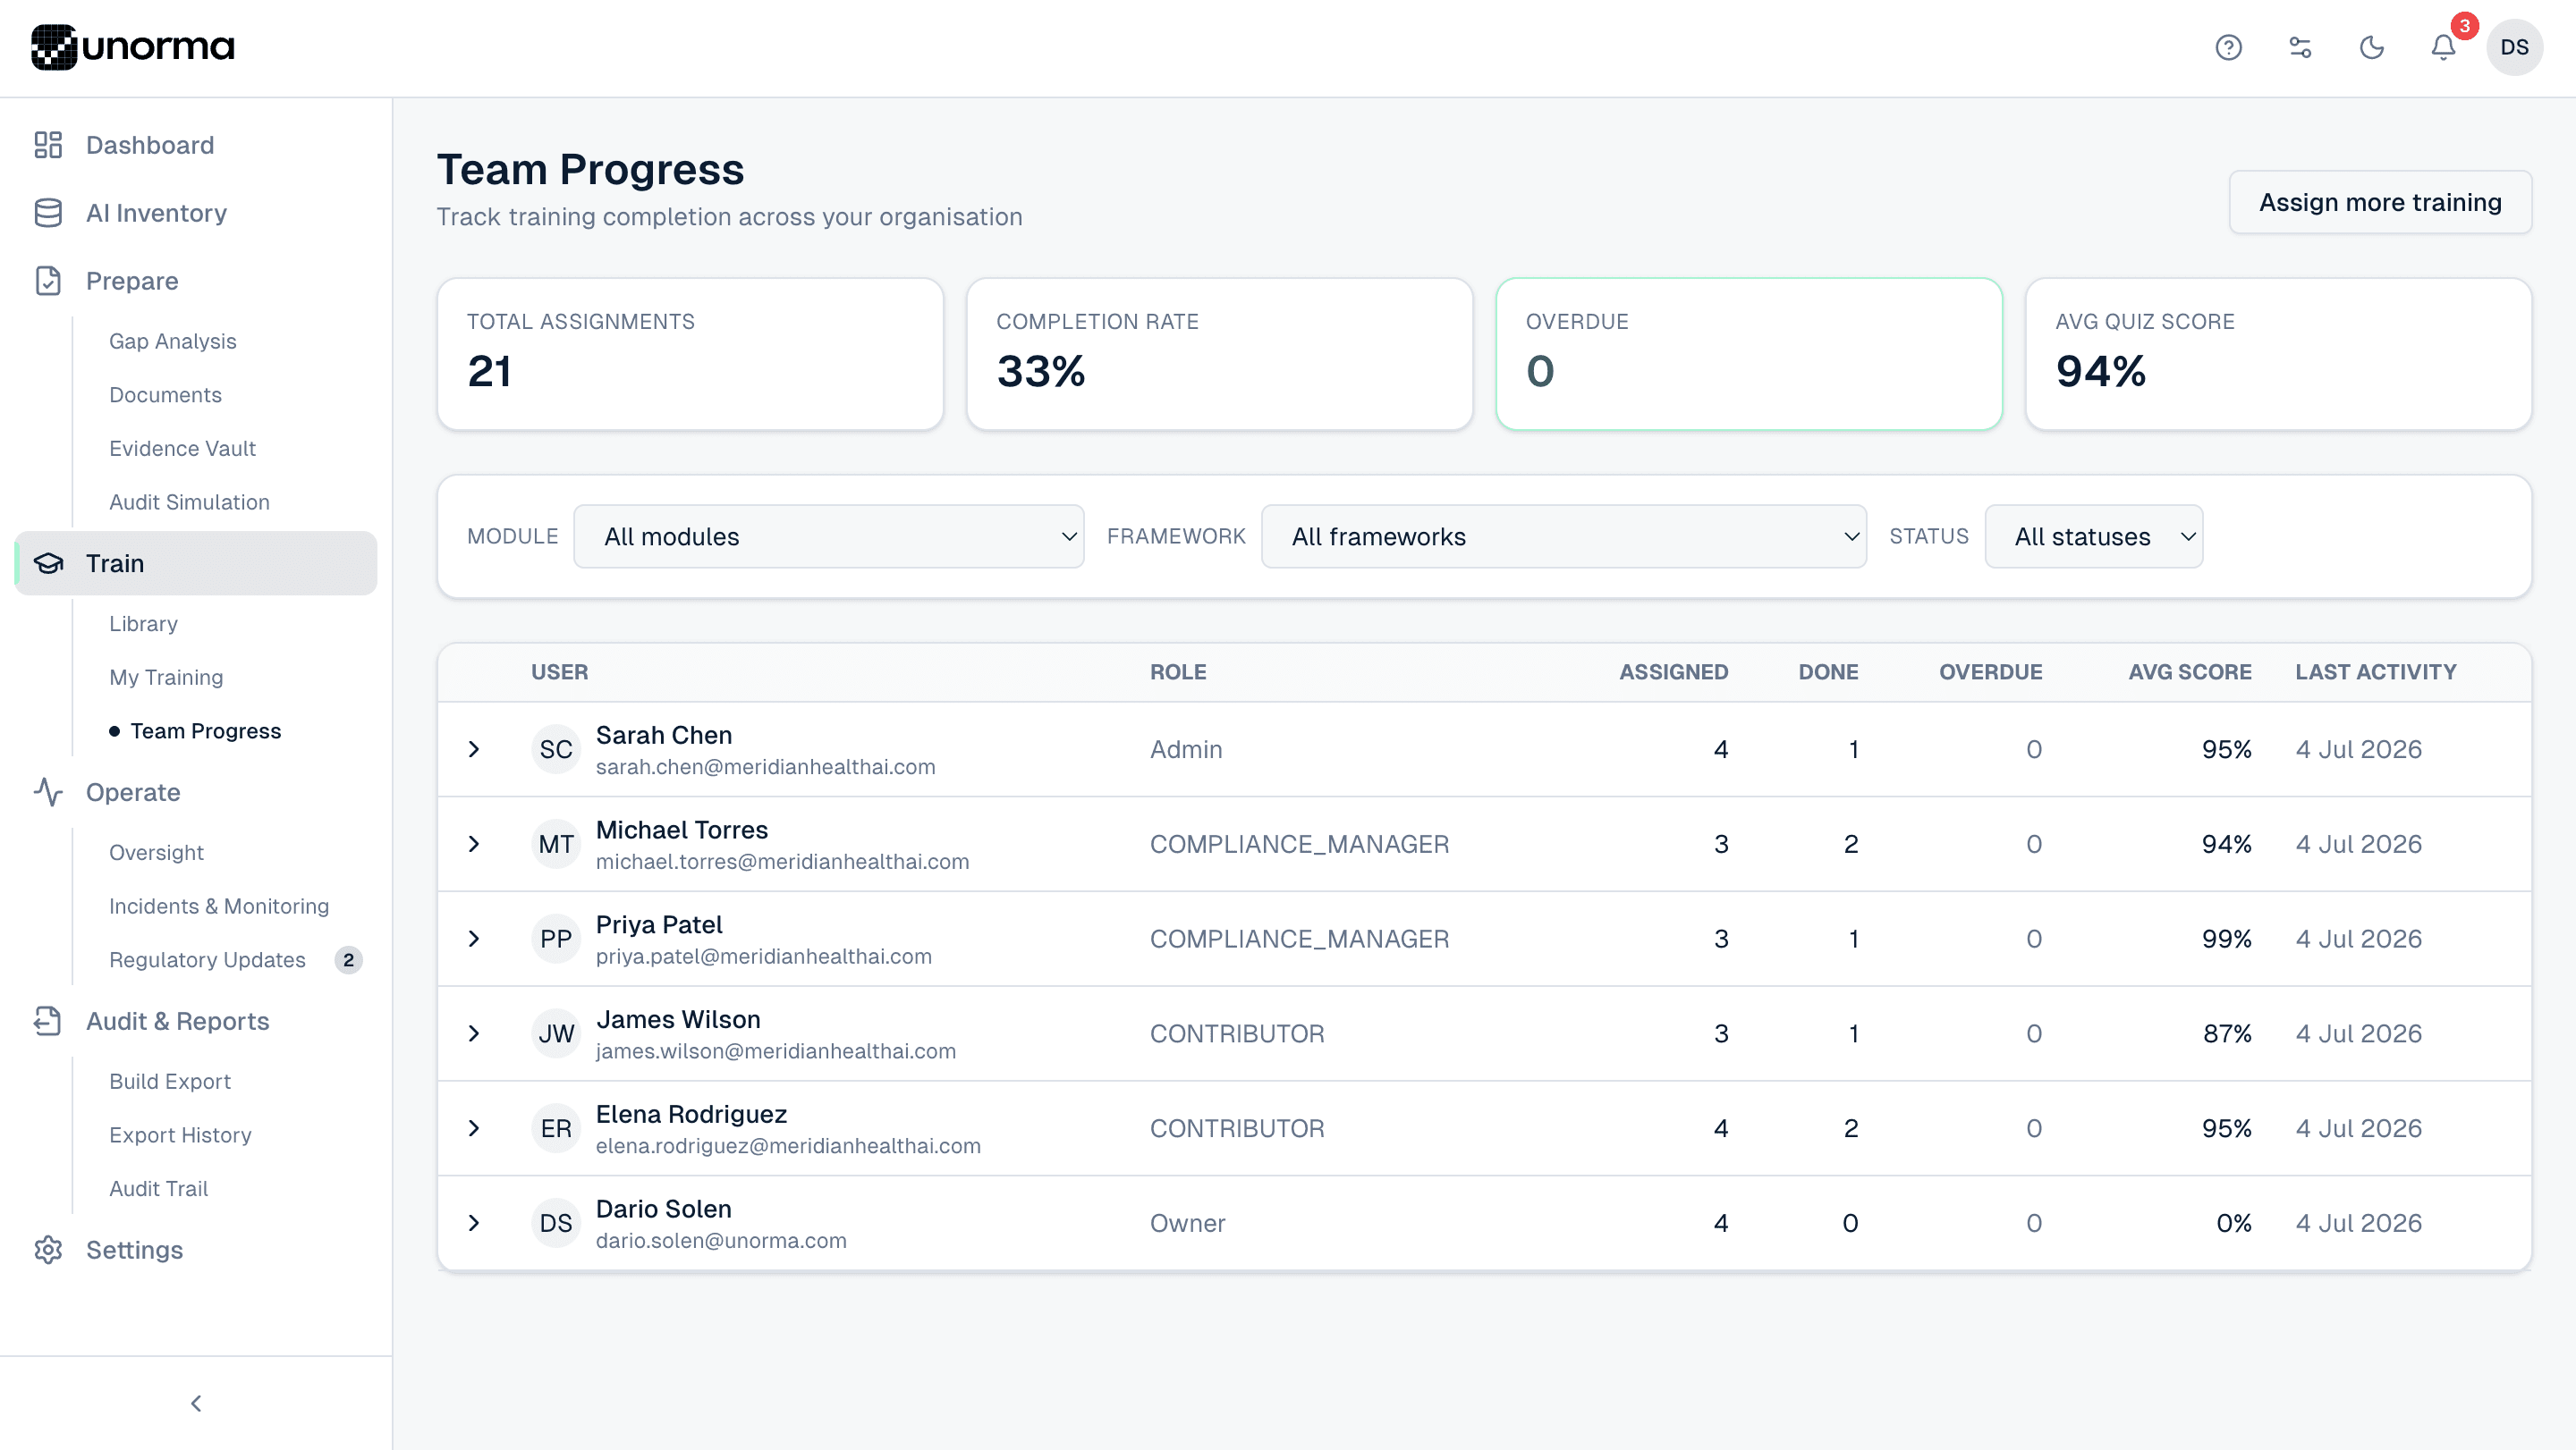Open the DS user avatar menu
2576x1450 pixels.
coord(2514,47)
